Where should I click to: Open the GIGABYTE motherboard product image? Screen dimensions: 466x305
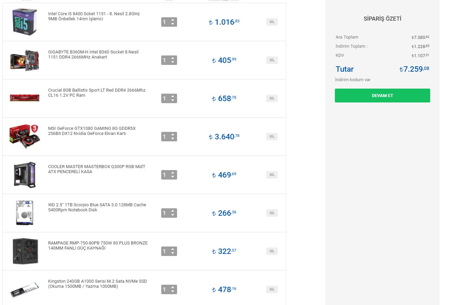24,60
